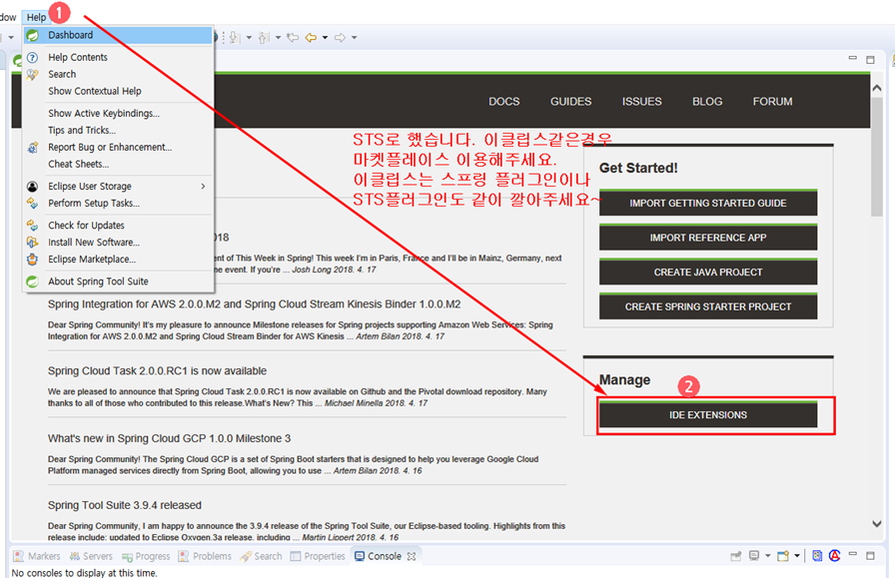This screenshot has height=578, width=895.
Task: Click the CREATE JAVA PROJECT button
Action: click(x=708, y=272)
